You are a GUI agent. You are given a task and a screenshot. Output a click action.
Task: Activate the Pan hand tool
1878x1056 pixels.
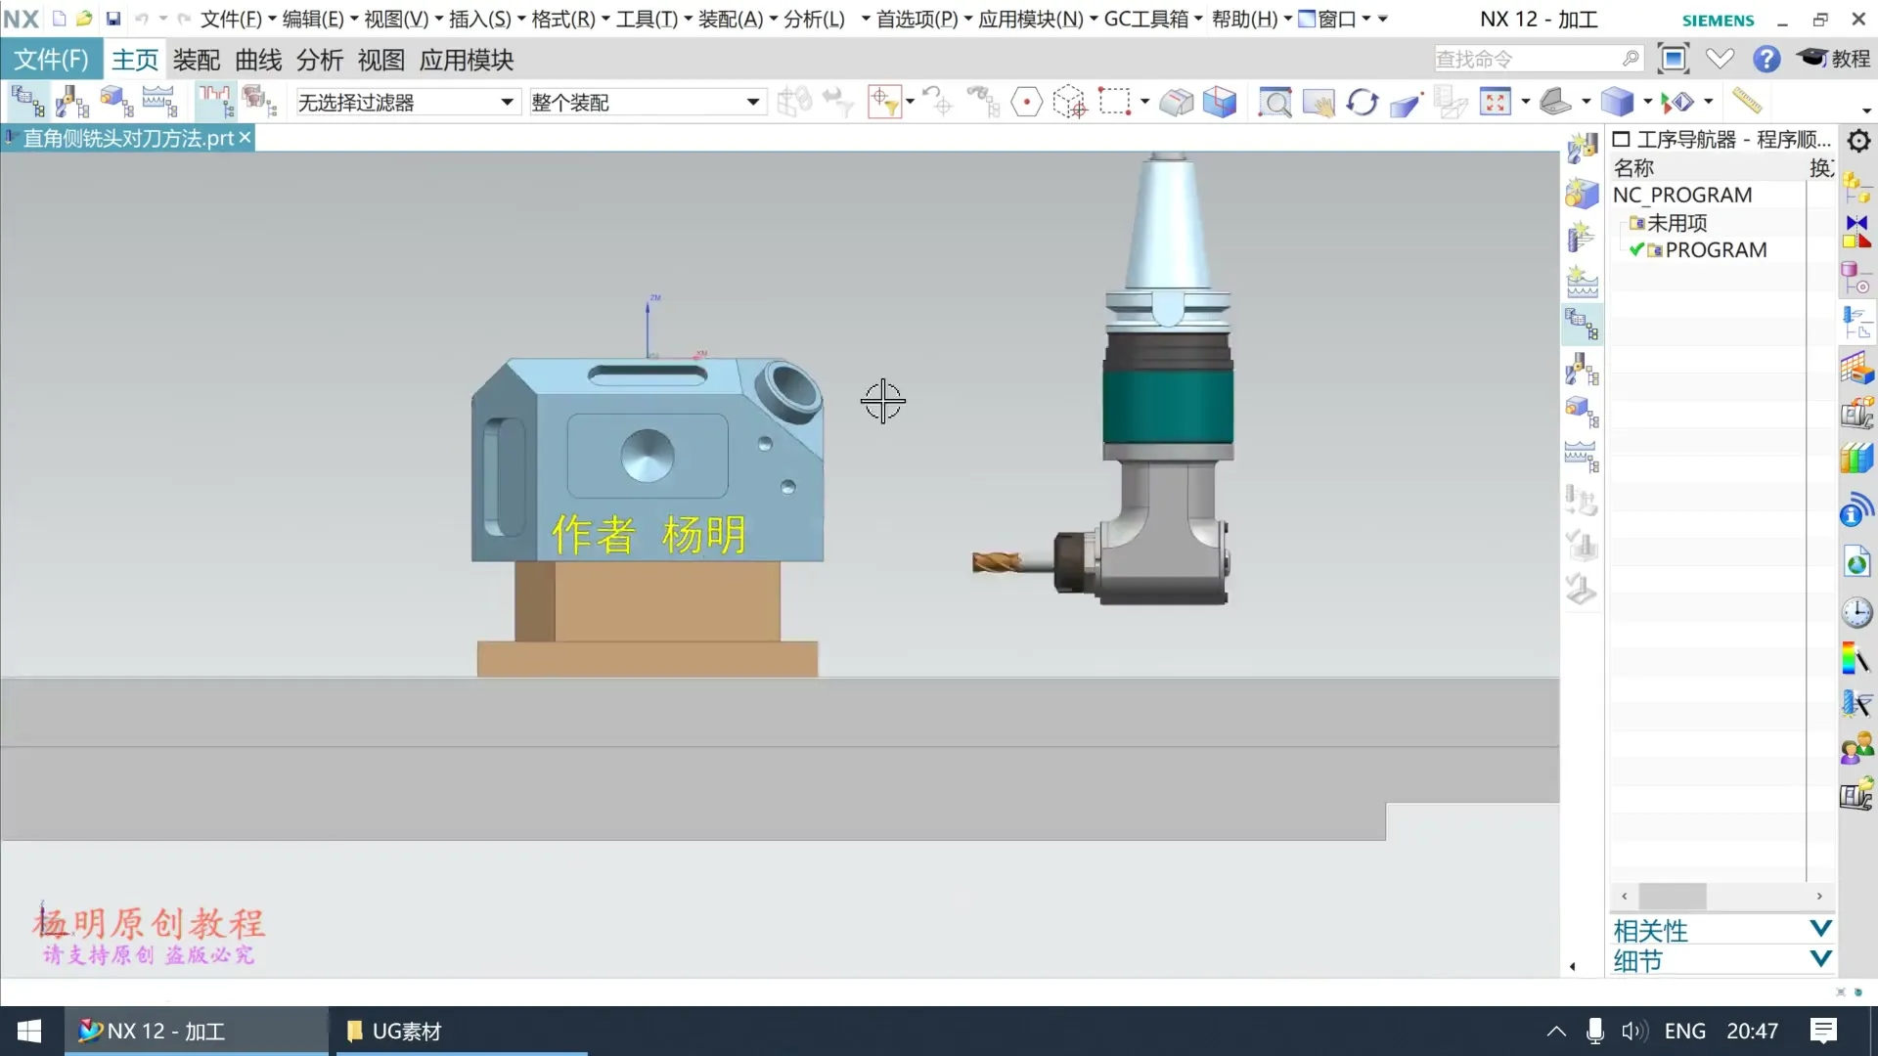coord(1319,102)
